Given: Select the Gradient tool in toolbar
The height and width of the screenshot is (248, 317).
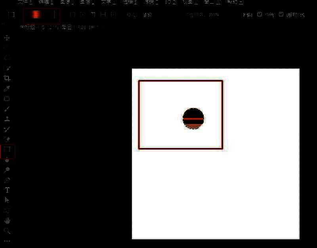Looking at the screenshot, I should pyautogui.click(x=7, y=150).
